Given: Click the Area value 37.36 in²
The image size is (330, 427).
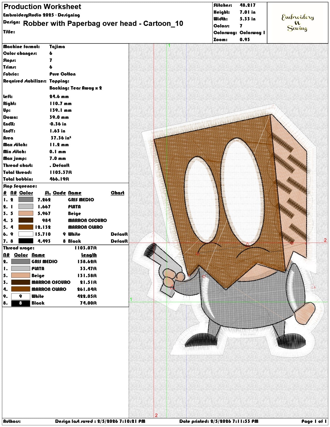Looking at the screenshot, I should click(x=61, y=138).
